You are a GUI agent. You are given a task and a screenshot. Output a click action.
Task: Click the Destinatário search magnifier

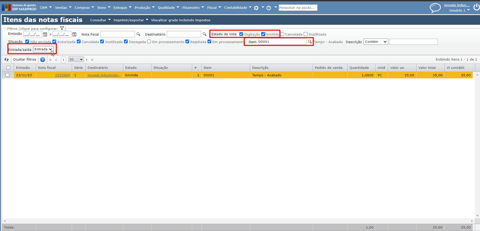204,34
